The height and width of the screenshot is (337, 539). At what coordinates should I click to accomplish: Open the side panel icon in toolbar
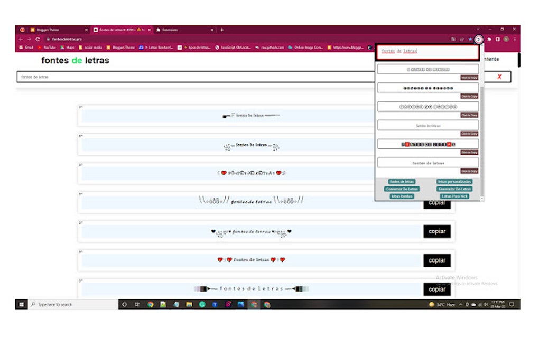coord(497,40)
